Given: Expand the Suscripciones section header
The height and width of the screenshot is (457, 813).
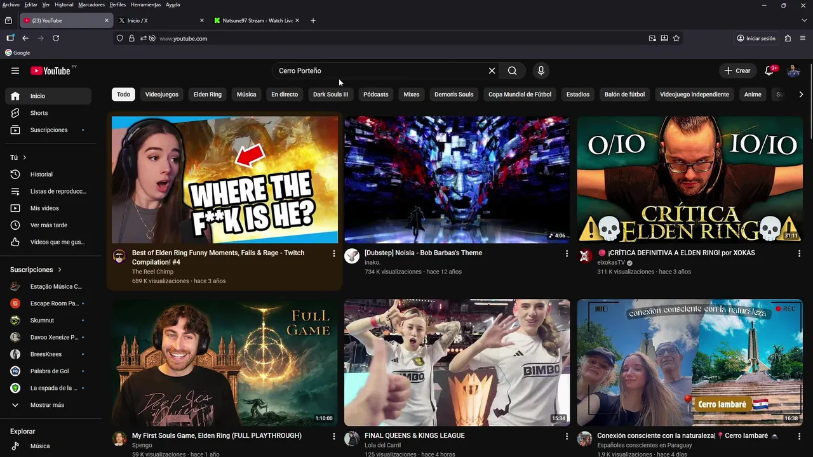Looking at the screenshot, I should click(36, 270).
